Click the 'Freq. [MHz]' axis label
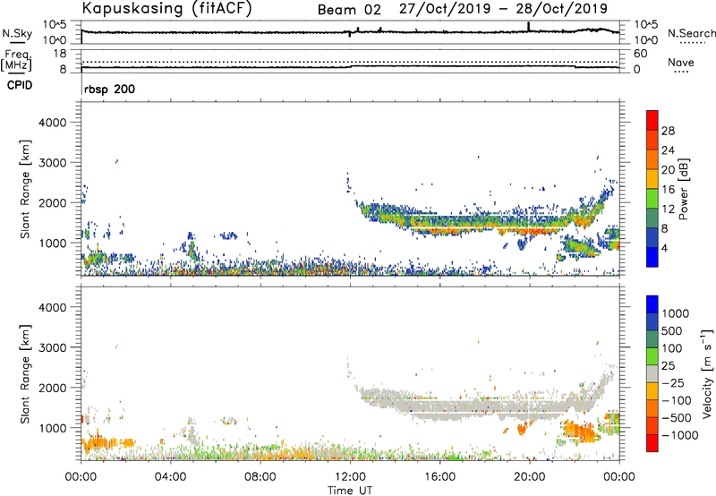 [16, 61]
